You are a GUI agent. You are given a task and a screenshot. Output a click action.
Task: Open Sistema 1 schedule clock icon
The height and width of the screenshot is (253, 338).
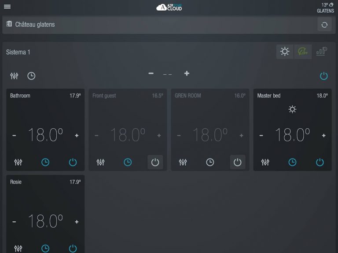pos(31,76)
